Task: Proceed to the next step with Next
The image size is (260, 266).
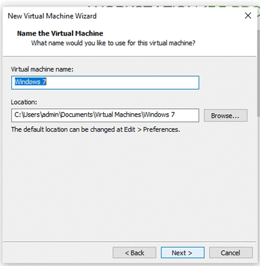Action: 183,253
